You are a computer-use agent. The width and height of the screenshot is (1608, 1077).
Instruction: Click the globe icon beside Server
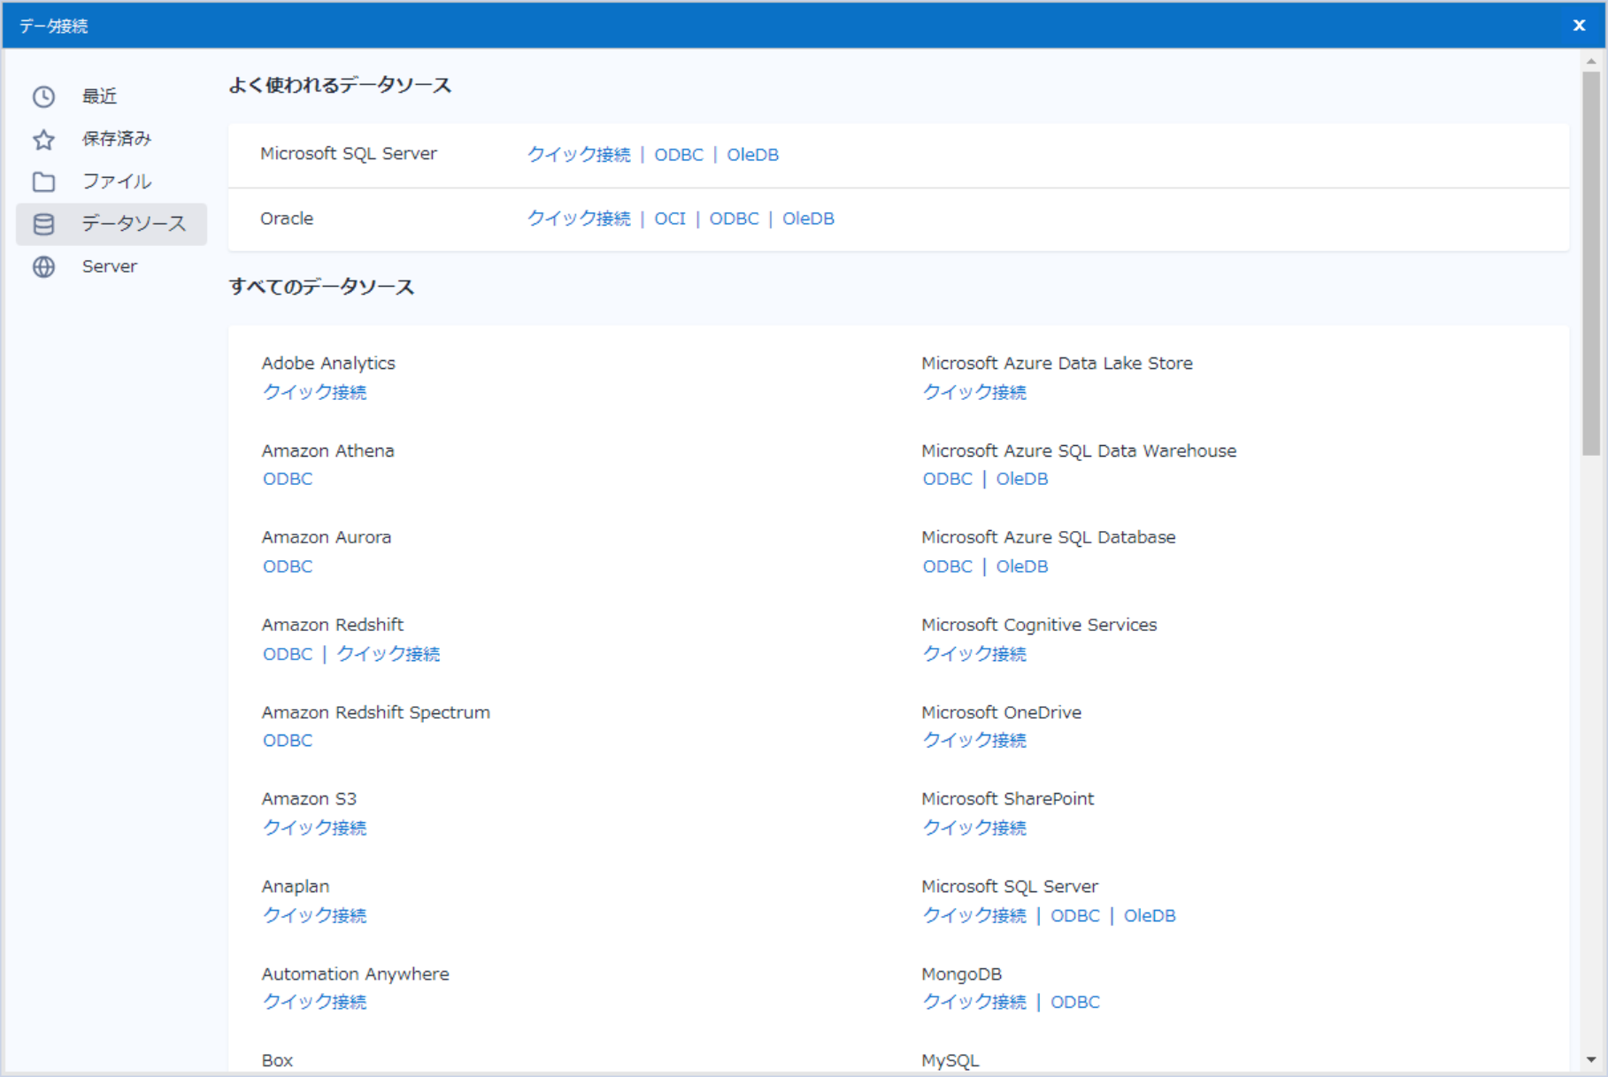[43, 266]
